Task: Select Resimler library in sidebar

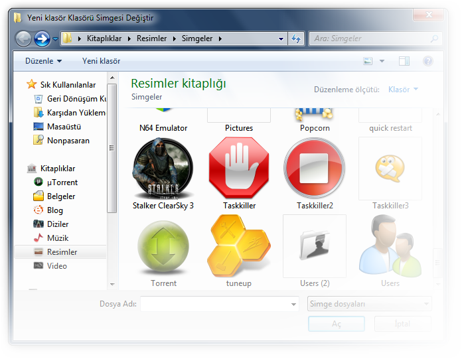Action: click(60, 252)
